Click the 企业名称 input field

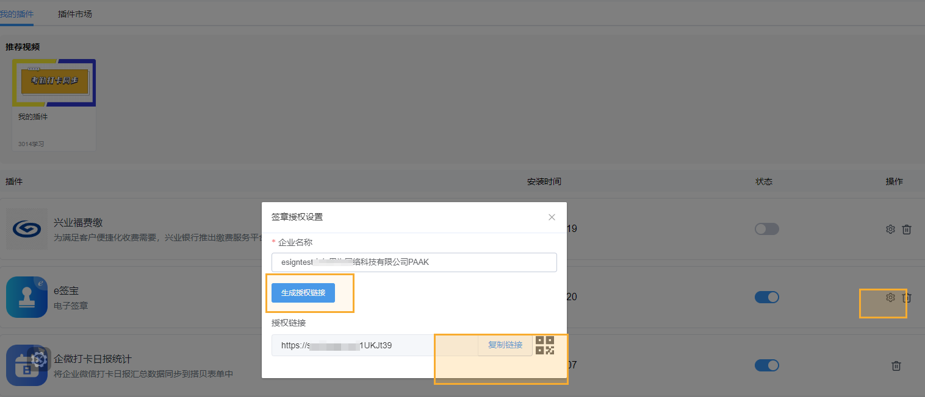[414, 262]
